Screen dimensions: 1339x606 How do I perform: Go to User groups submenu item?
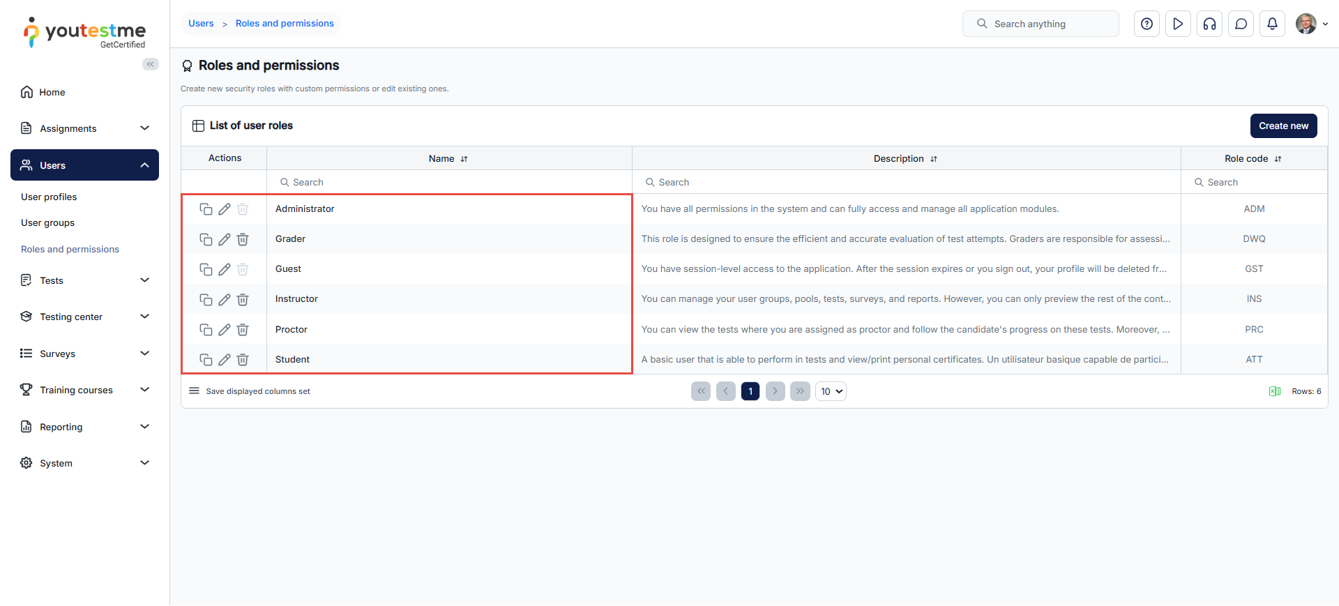[x=47, y=223]
